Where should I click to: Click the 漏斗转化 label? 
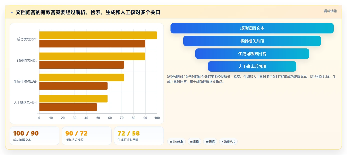point(330,11)
